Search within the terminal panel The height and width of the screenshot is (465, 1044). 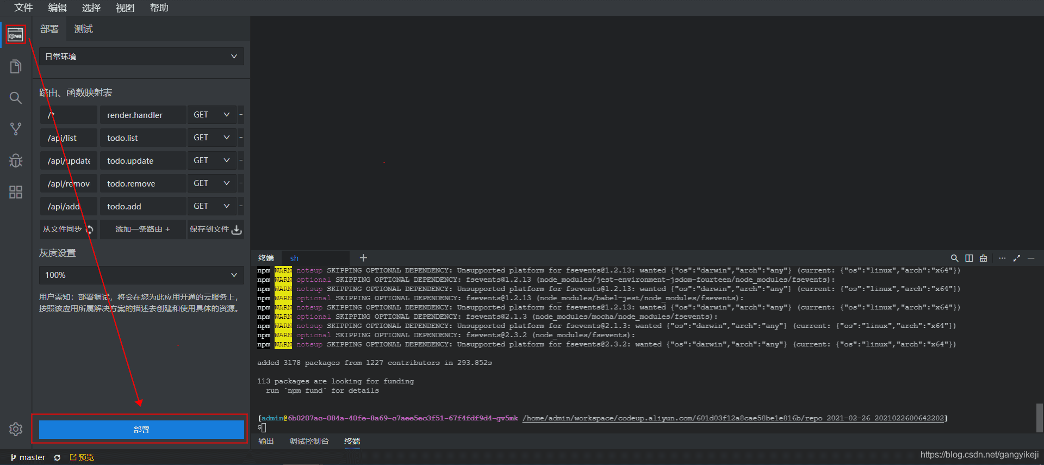click(x=954, y=258)
